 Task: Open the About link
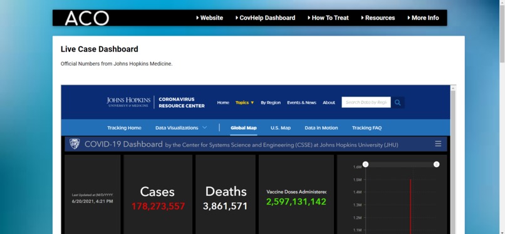pos(329,102)
